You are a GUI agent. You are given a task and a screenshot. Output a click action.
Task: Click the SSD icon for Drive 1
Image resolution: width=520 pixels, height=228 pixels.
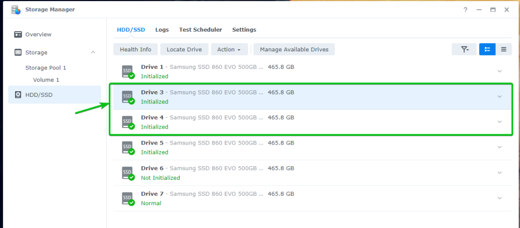tap(128, 72)
